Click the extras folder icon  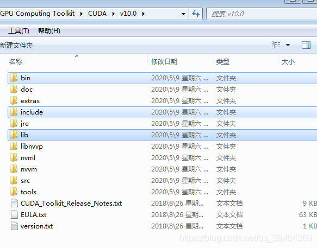[14, 101]
